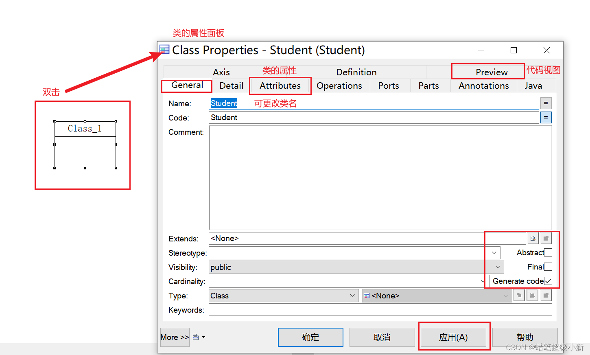Click the 应用(A) button
The width and height of the screenshot is (590, 355).
click(453, 337)
